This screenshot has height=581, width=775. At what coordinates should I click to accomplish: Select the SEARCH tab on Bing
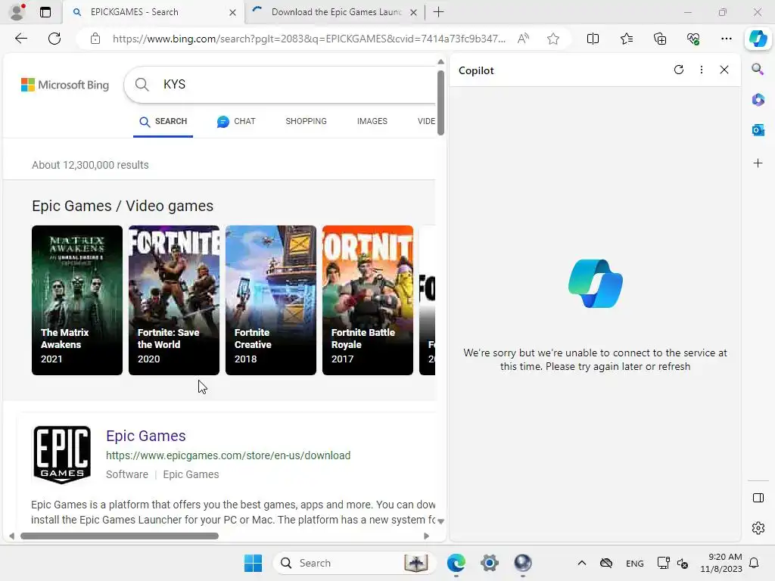point(163,122)
